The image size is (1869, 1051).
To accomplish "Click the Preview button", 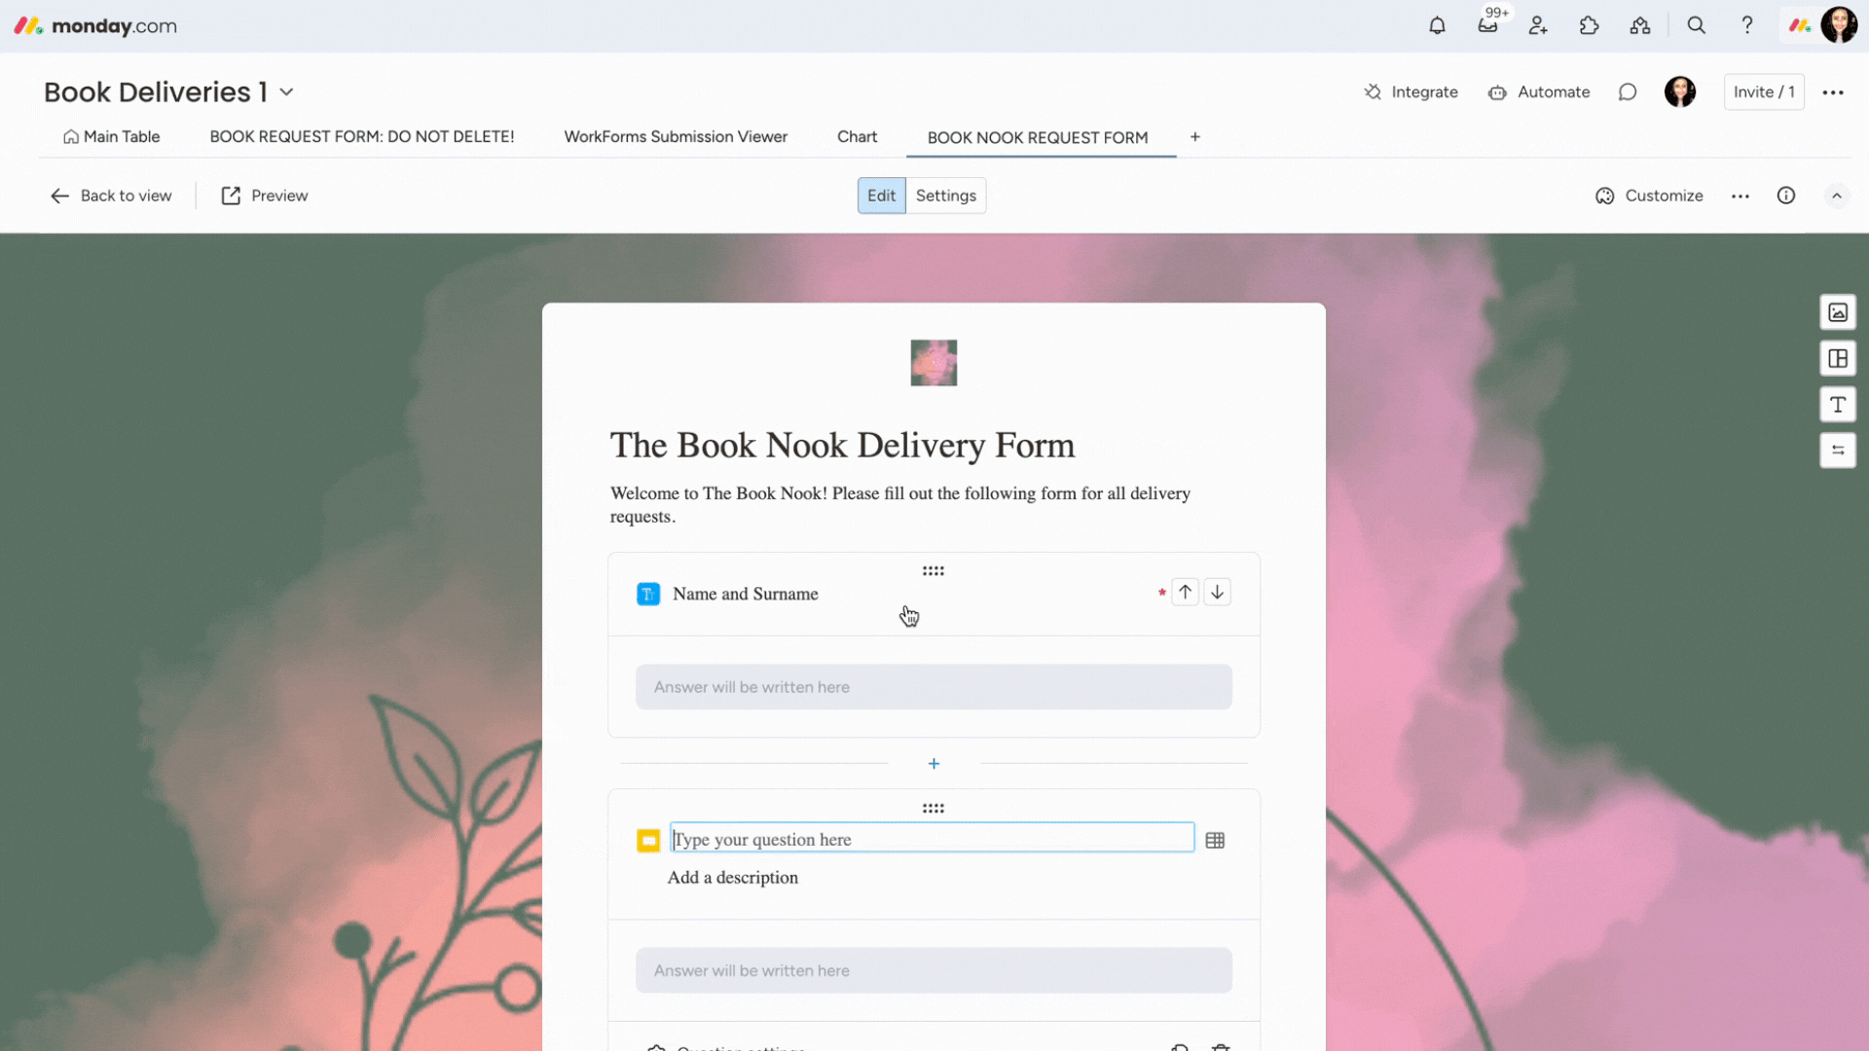I will (x=263, y=196).
